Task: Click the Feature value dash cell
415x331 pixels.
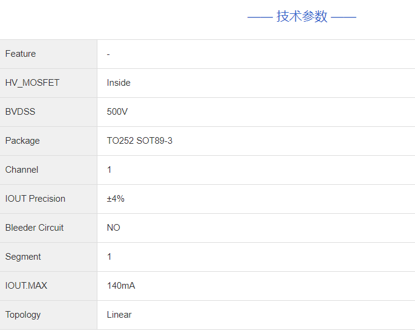Action: click(x=108, y=54)
